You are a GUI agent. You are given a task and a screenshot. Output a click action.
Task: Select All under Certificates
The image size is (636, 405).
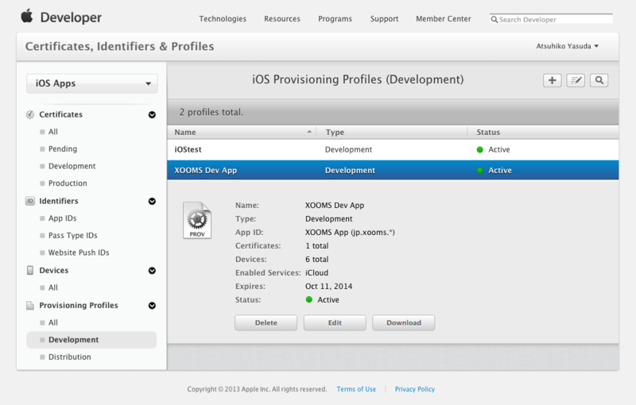click(53, 132)
